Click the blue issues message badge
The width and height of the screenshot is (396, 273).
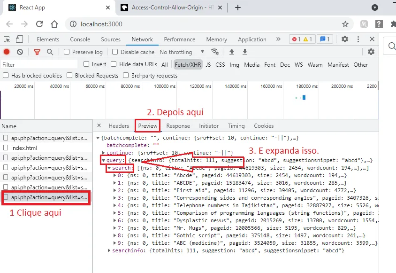(x=325, y=39)
